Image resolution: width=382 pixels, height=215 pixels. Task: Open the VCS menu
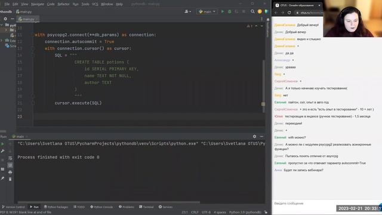(95, 4)
